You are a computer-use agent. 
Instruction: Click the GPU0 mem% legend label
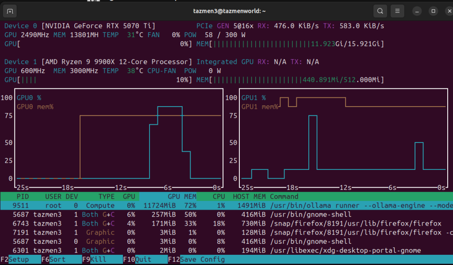35,107
